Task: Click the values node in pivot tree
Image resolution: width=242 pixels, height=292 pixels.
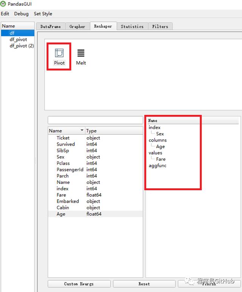Action: tap(155, 153)
